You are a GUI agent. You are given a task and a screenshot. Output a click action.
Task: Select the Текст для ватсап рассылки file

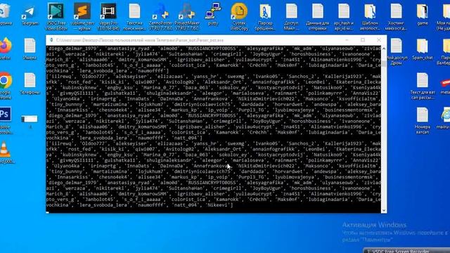(423, 86)
